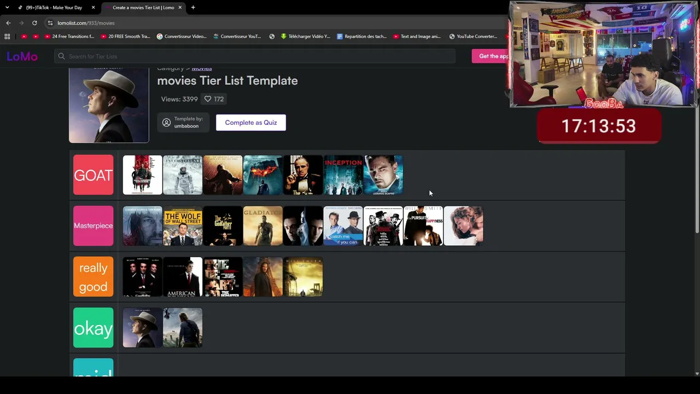Open a new browser tab
Screen dimensions: 700x394
(193, 8)
